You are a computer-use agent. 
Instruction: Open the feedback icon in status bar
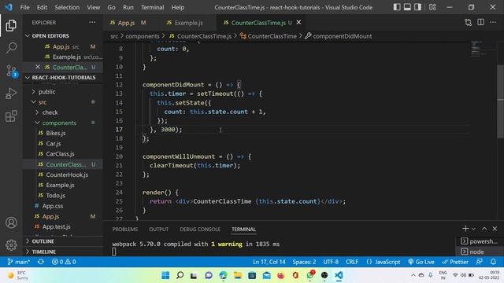[480, 262]
